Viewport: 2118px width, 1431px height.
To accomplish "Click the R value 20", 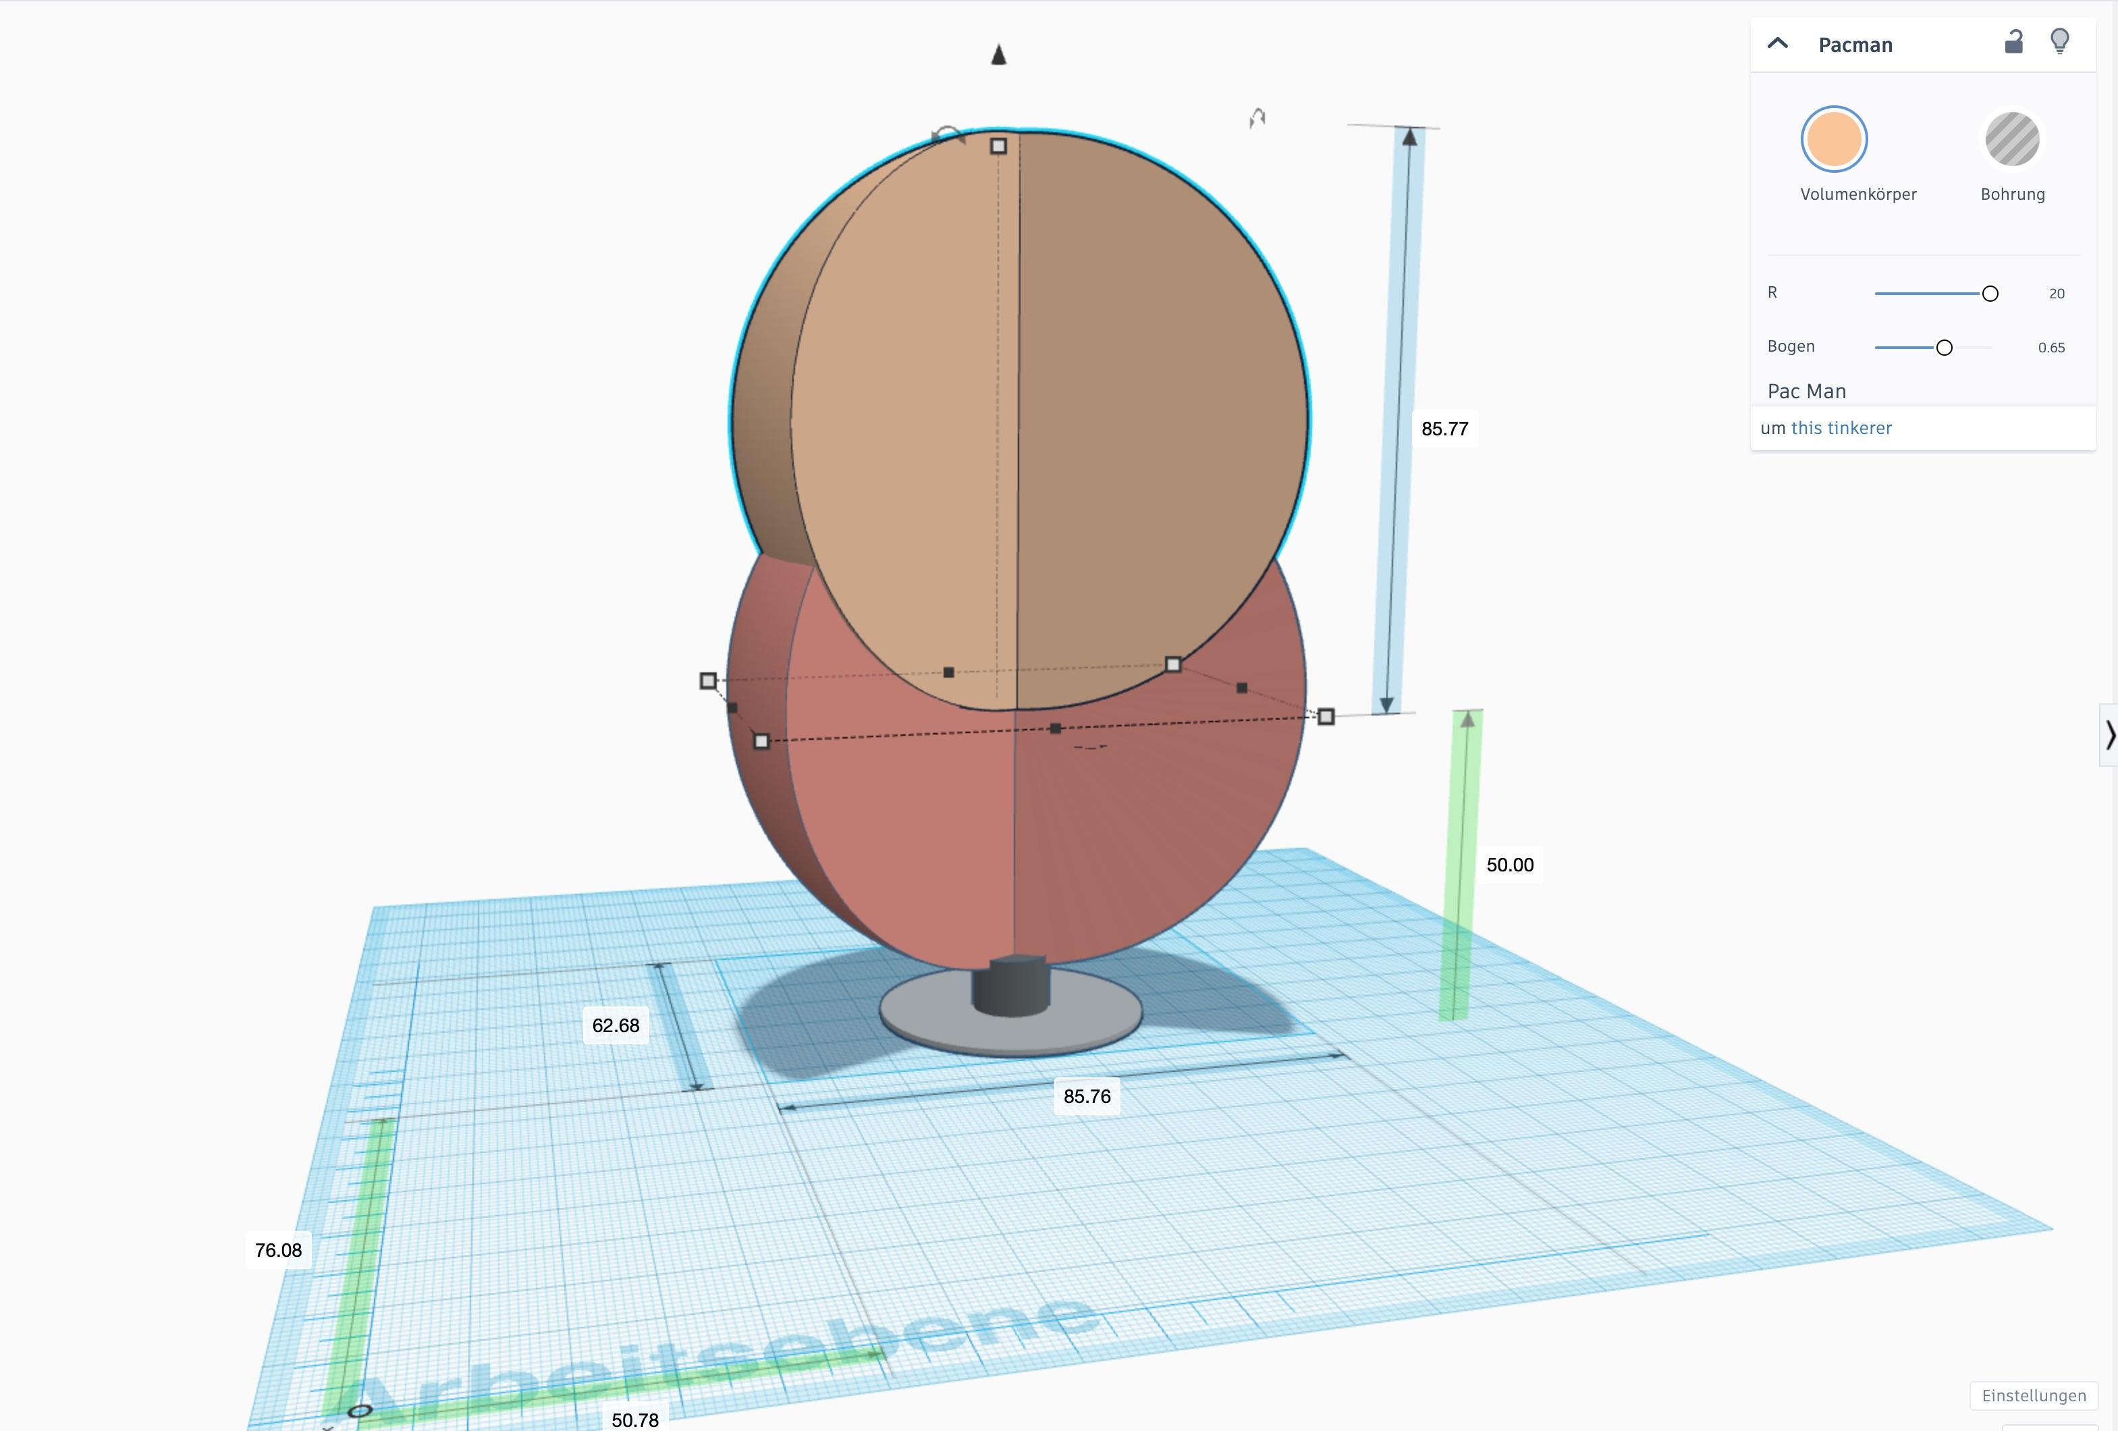I will point(2057,294).
